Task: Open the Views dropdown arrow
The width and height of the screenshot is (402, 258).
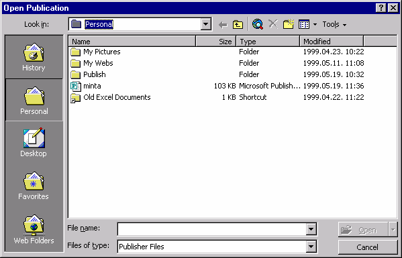Action: point(315,25)
